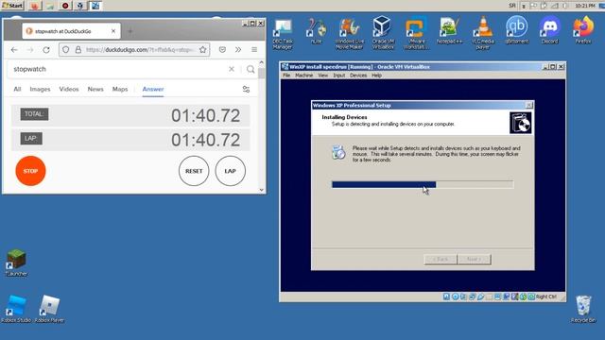Open the Firefox hamburger menu
Viewport: 605px width, 340px height.
coord(254,50)
